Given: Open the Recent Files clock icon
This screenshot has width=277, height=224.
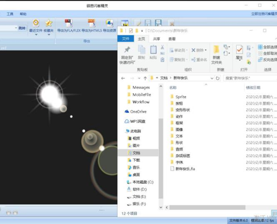Looking at the screenshot, I should point(36,23).
